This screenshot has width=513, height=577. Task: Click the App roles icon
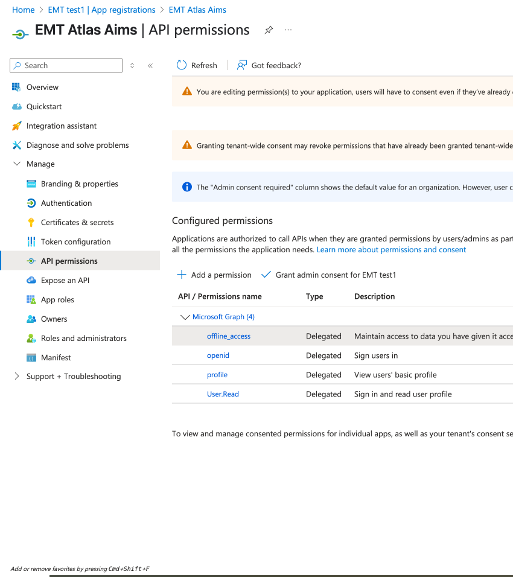[x=31, y=299]
